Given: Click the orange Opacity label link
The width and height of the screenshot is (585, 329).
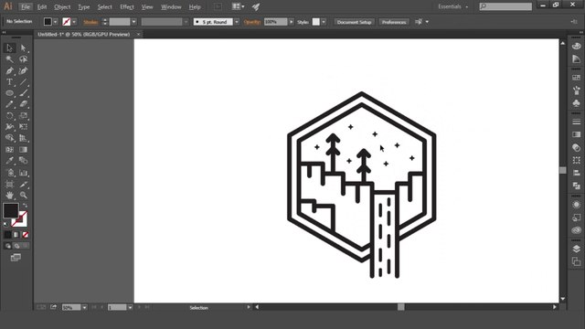Looking at the screenshot, I should click(x=252, y=22).
